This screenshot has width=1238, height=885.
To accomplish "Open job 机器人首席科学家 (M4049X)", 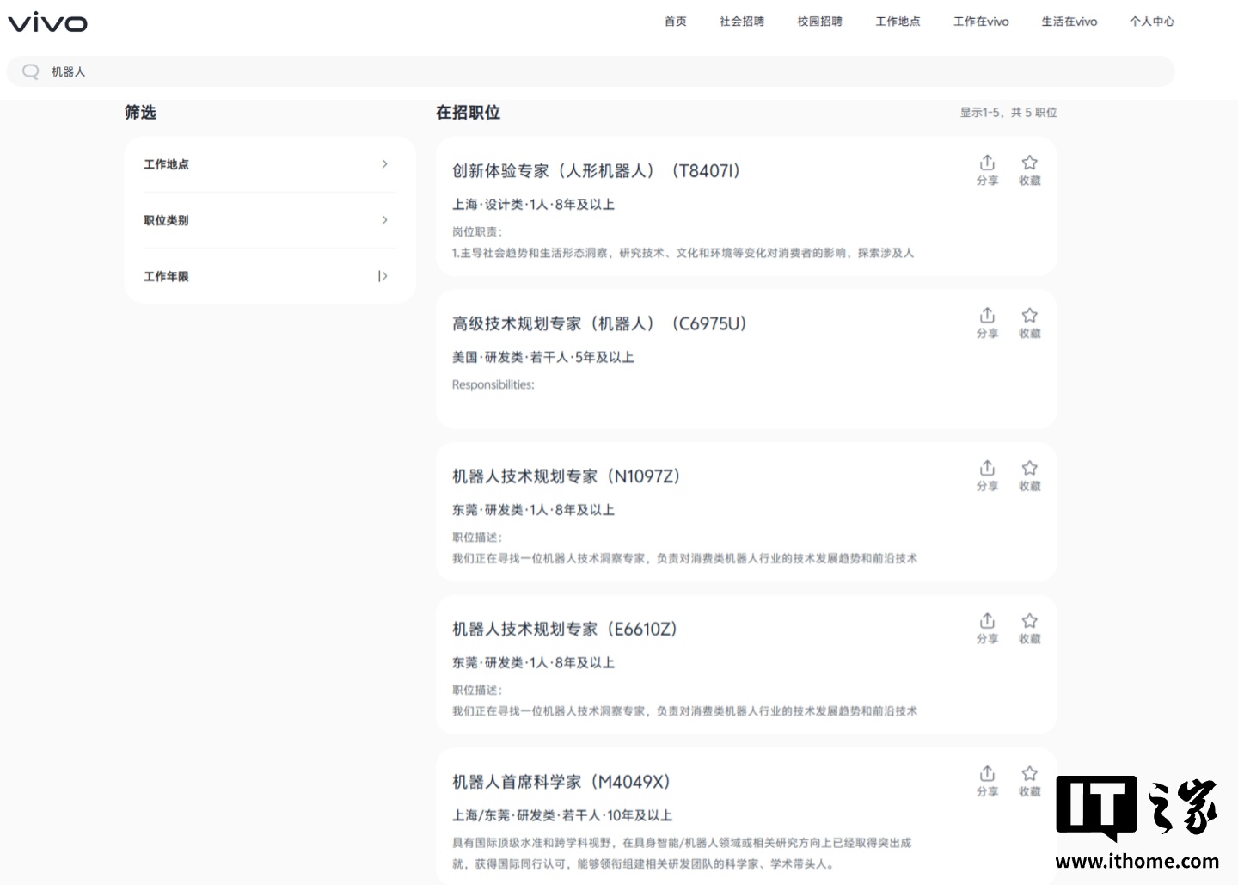I will [561, 782].
